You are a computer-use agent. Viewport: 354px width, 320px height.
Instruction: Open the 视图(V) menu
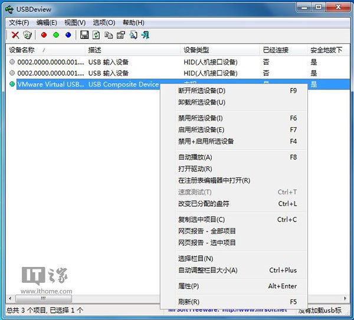click(x=75, y=22)
